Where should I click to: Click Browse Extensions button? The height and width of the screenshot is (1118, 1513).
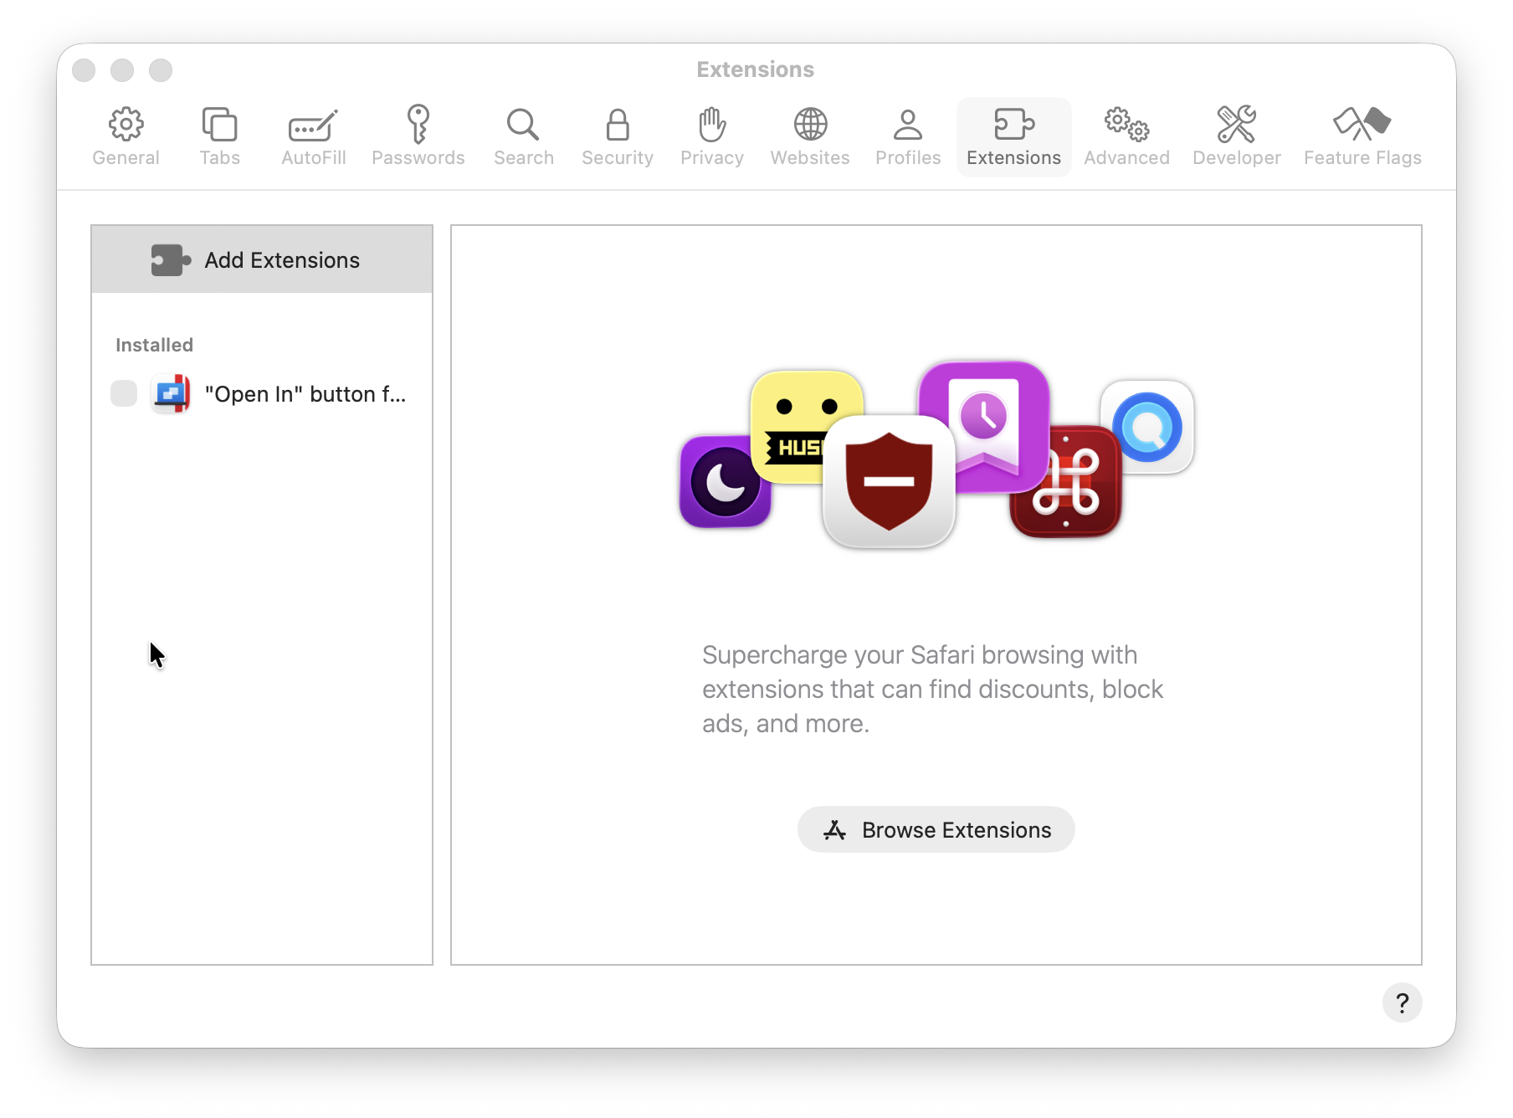tap(935, 829)
